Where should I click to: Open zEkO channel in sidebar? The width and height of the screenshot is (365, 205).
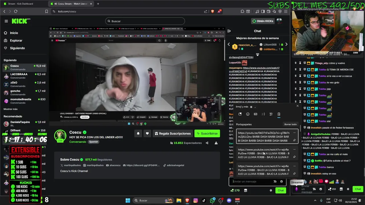point(24,84)
